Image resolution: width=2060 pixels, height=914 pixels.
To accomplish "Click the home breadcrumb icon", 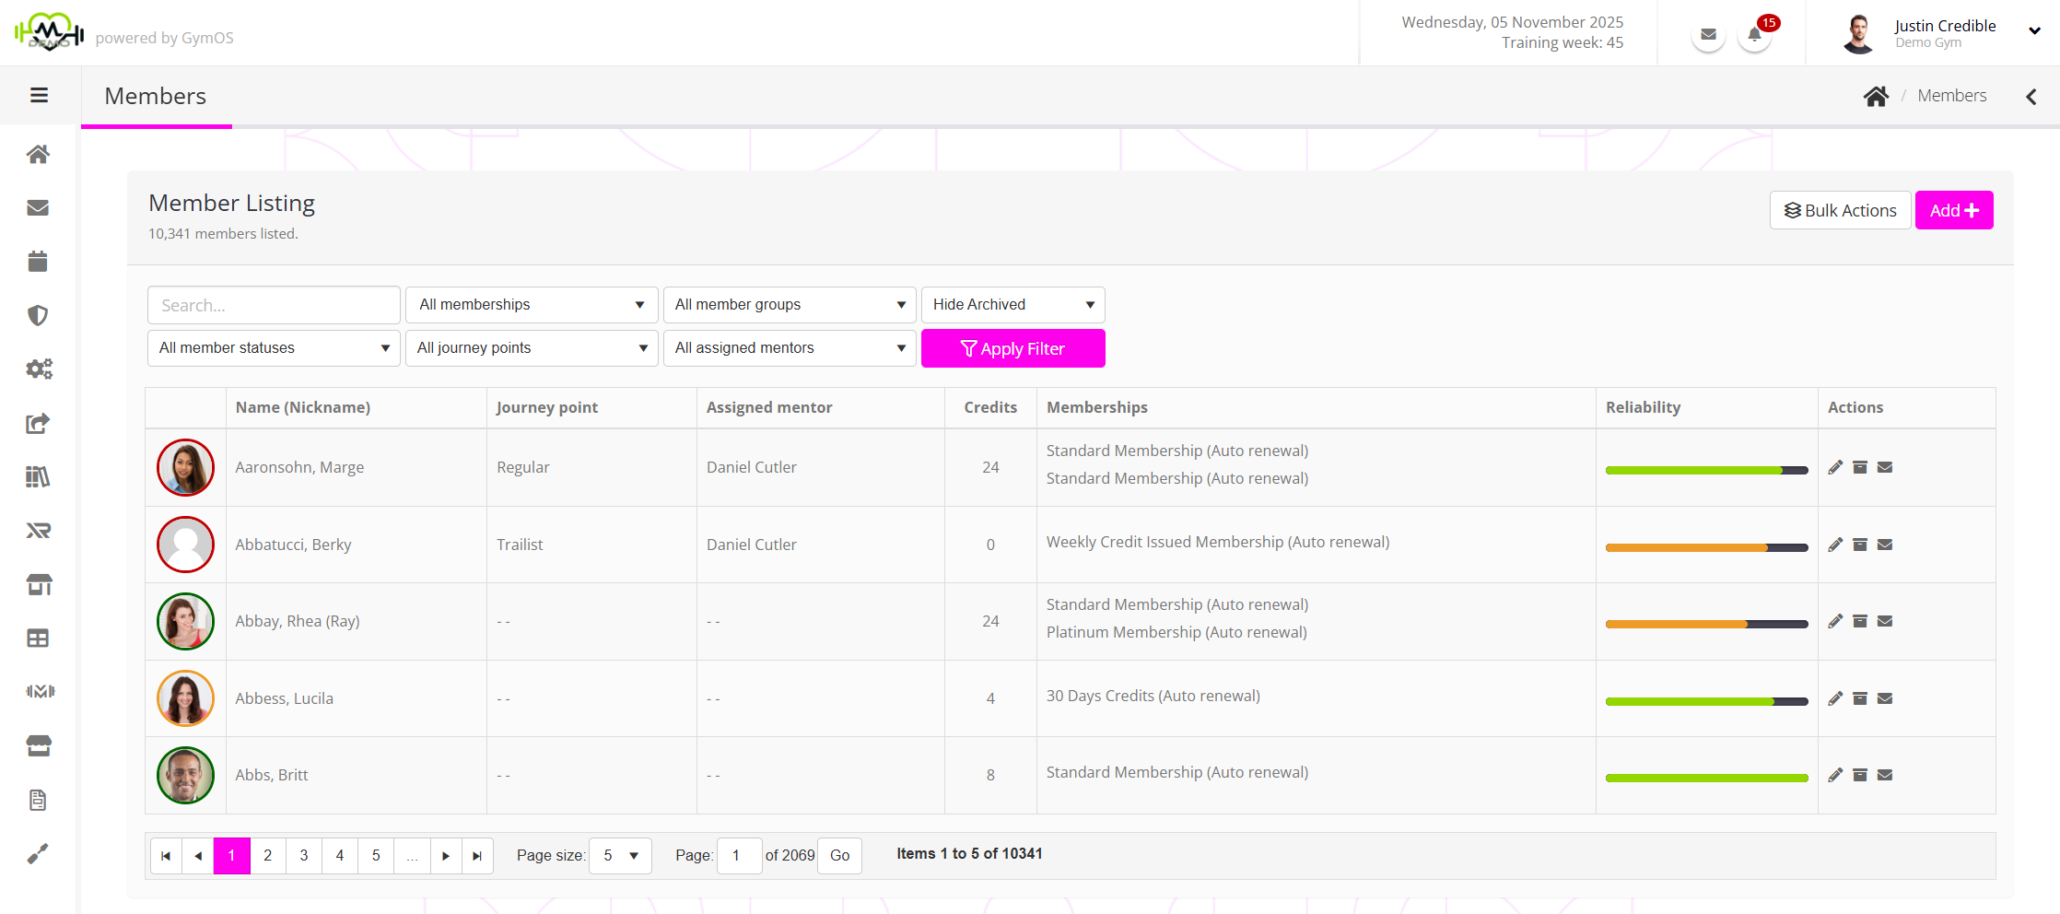I will click(x=1876, y=96).
